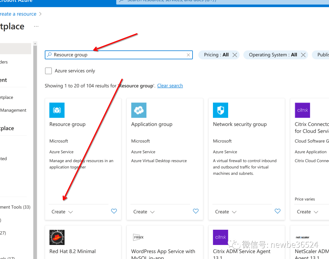Screen dimensions: 329x259
Task: Select the Tools (33) category in sidebar
Action: (x=15, y=207)
